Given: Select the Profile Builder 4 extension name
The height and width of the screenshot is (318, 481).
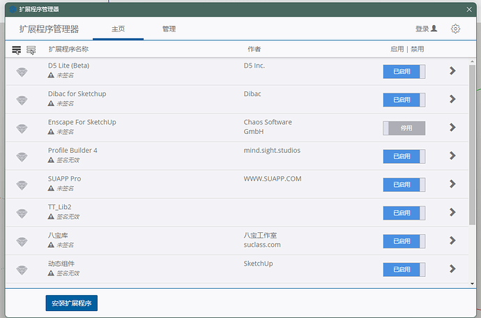Looking at the screenshot, I should [72, 151].
